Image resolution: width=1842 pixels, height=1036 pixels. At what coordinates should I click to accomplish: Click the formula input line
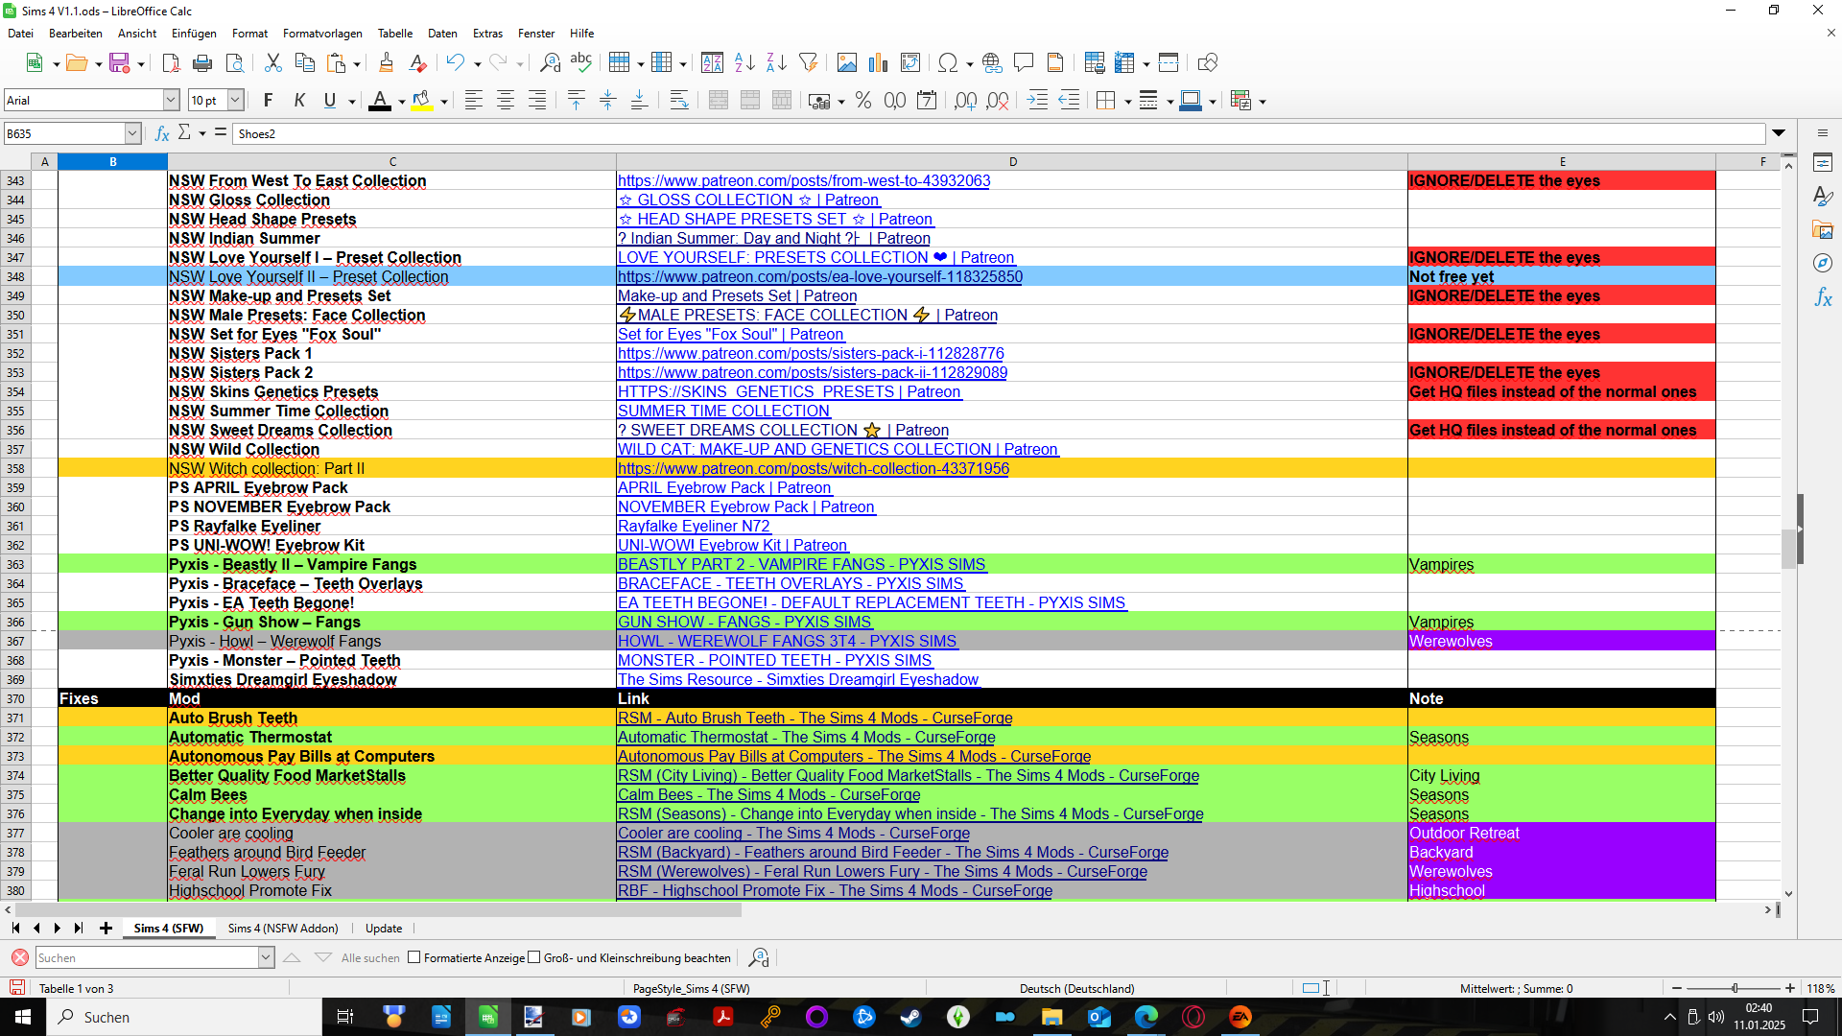pyautogui.click(x=999, y=133)
